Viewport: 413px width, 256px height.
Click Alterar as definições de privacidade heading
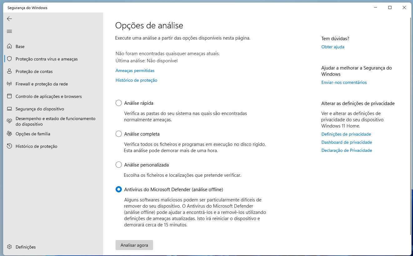click(x=358, y=104)
